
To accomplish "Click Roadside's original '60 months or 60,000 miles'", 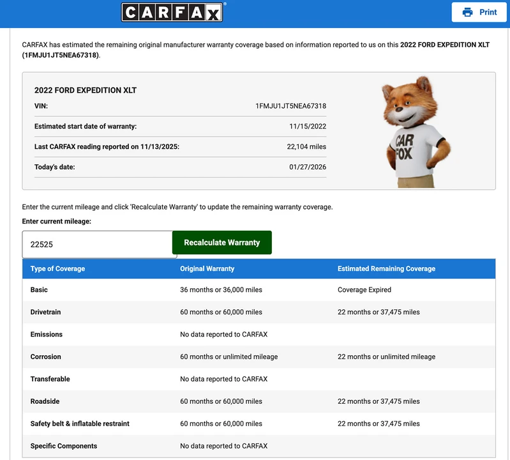I will coord(221,401).
